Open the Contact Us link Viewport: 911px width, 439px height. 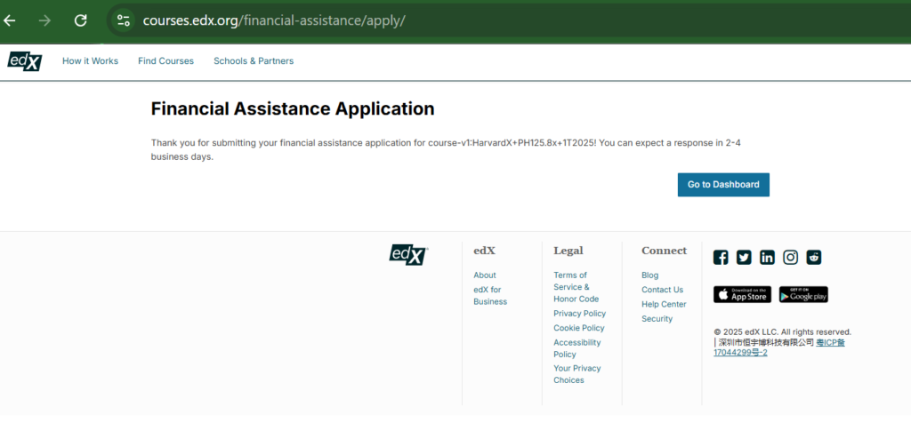[662, 290]
